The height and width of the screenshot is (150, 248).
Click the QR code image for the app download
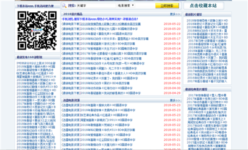(37, 30)
